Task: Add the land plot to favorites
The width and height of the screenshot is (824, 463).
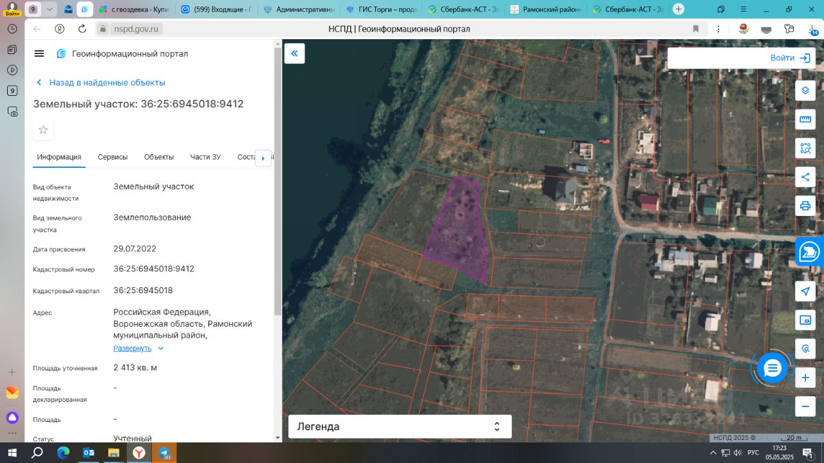Action: pos(43,130)
